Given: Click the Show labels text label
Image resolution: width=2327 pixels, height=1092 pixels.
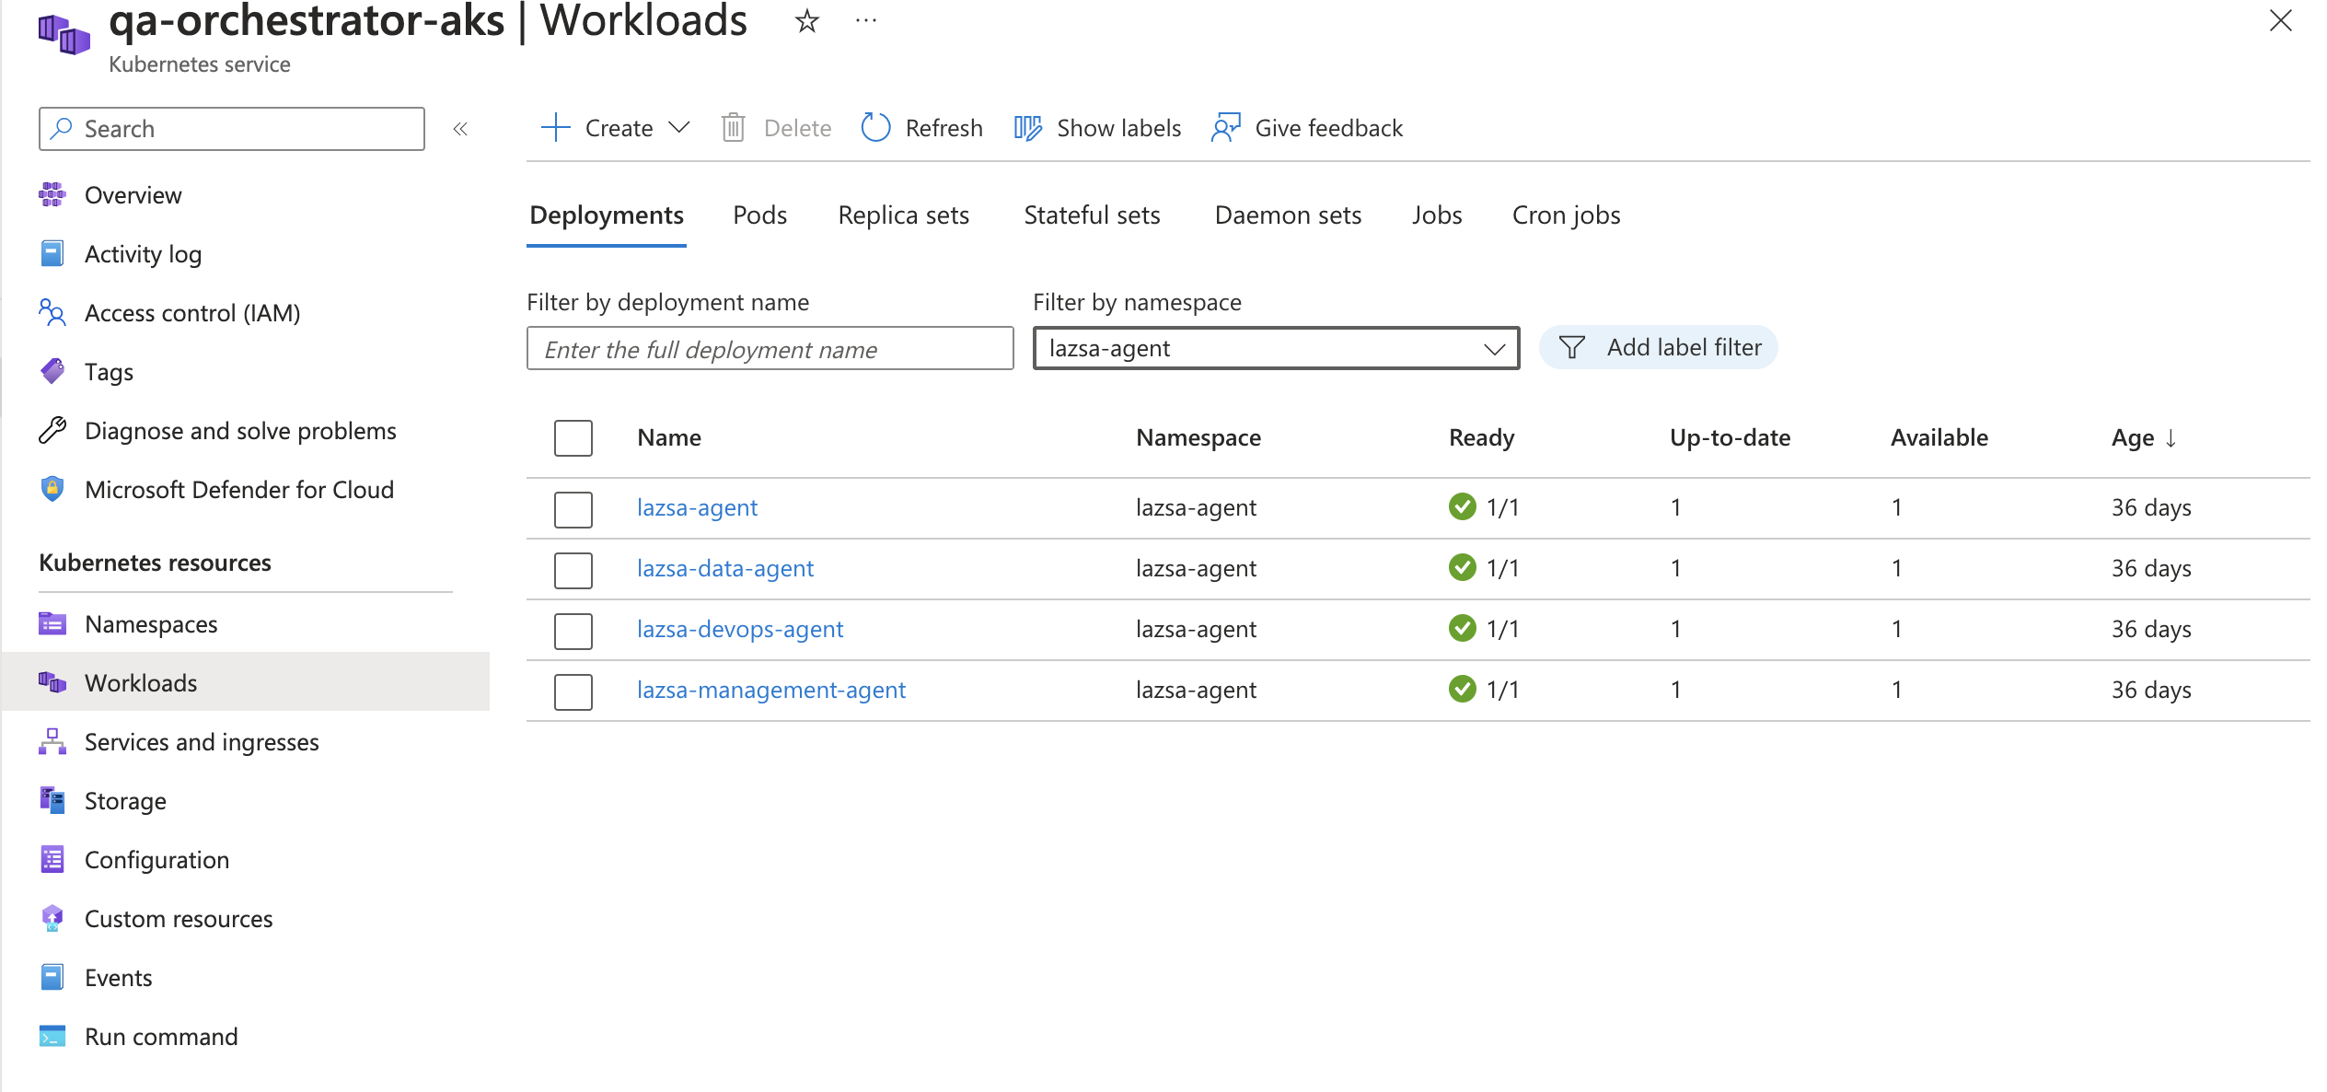Looking at the screenshot, I should [1118, 128].
